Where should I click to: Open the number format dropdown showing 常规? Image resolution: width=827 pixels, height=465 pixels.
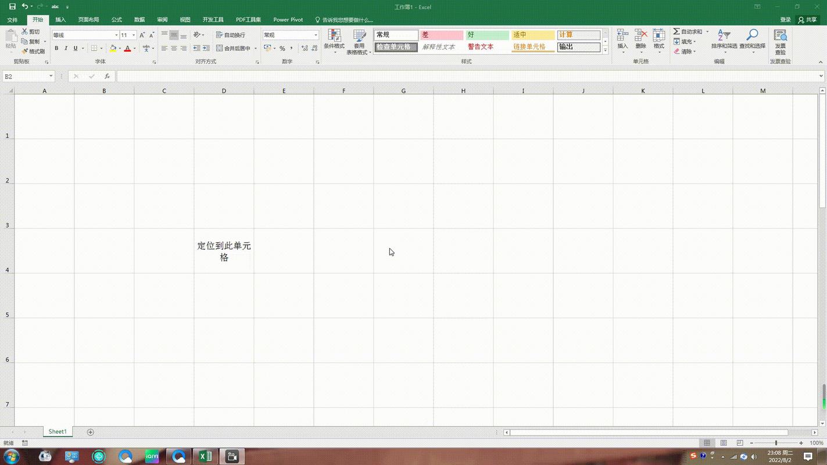[315, 35]
